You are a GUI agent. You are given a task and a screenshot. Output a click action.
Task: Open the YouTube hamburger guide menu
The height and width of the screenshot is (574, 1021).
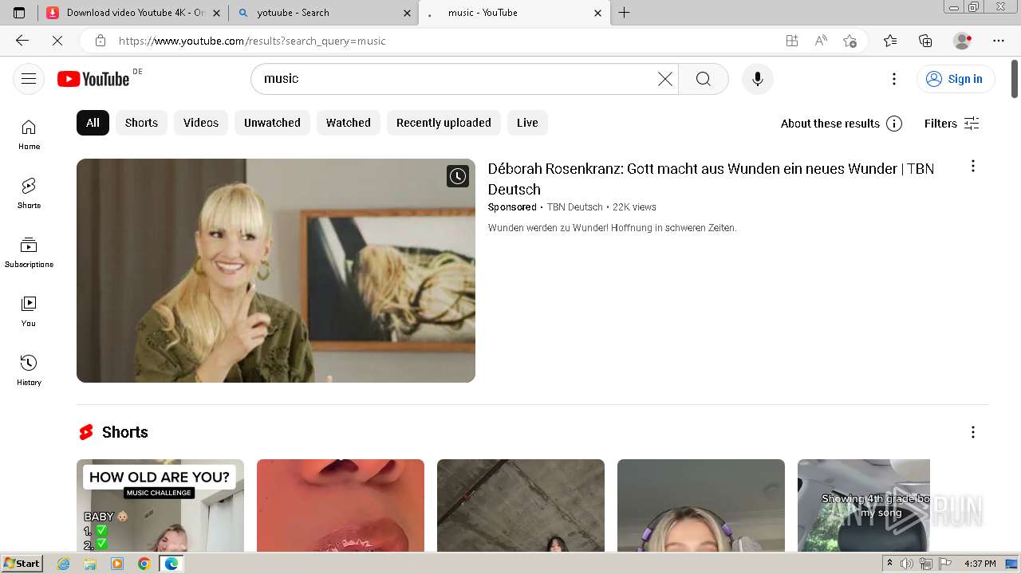click(x=29, y=78)
